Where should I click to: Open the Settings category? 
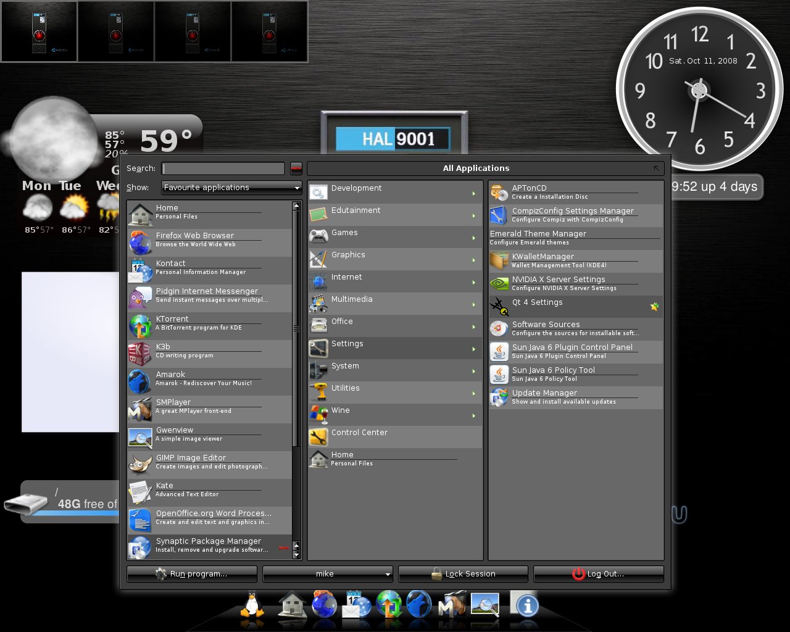[395, 348]
